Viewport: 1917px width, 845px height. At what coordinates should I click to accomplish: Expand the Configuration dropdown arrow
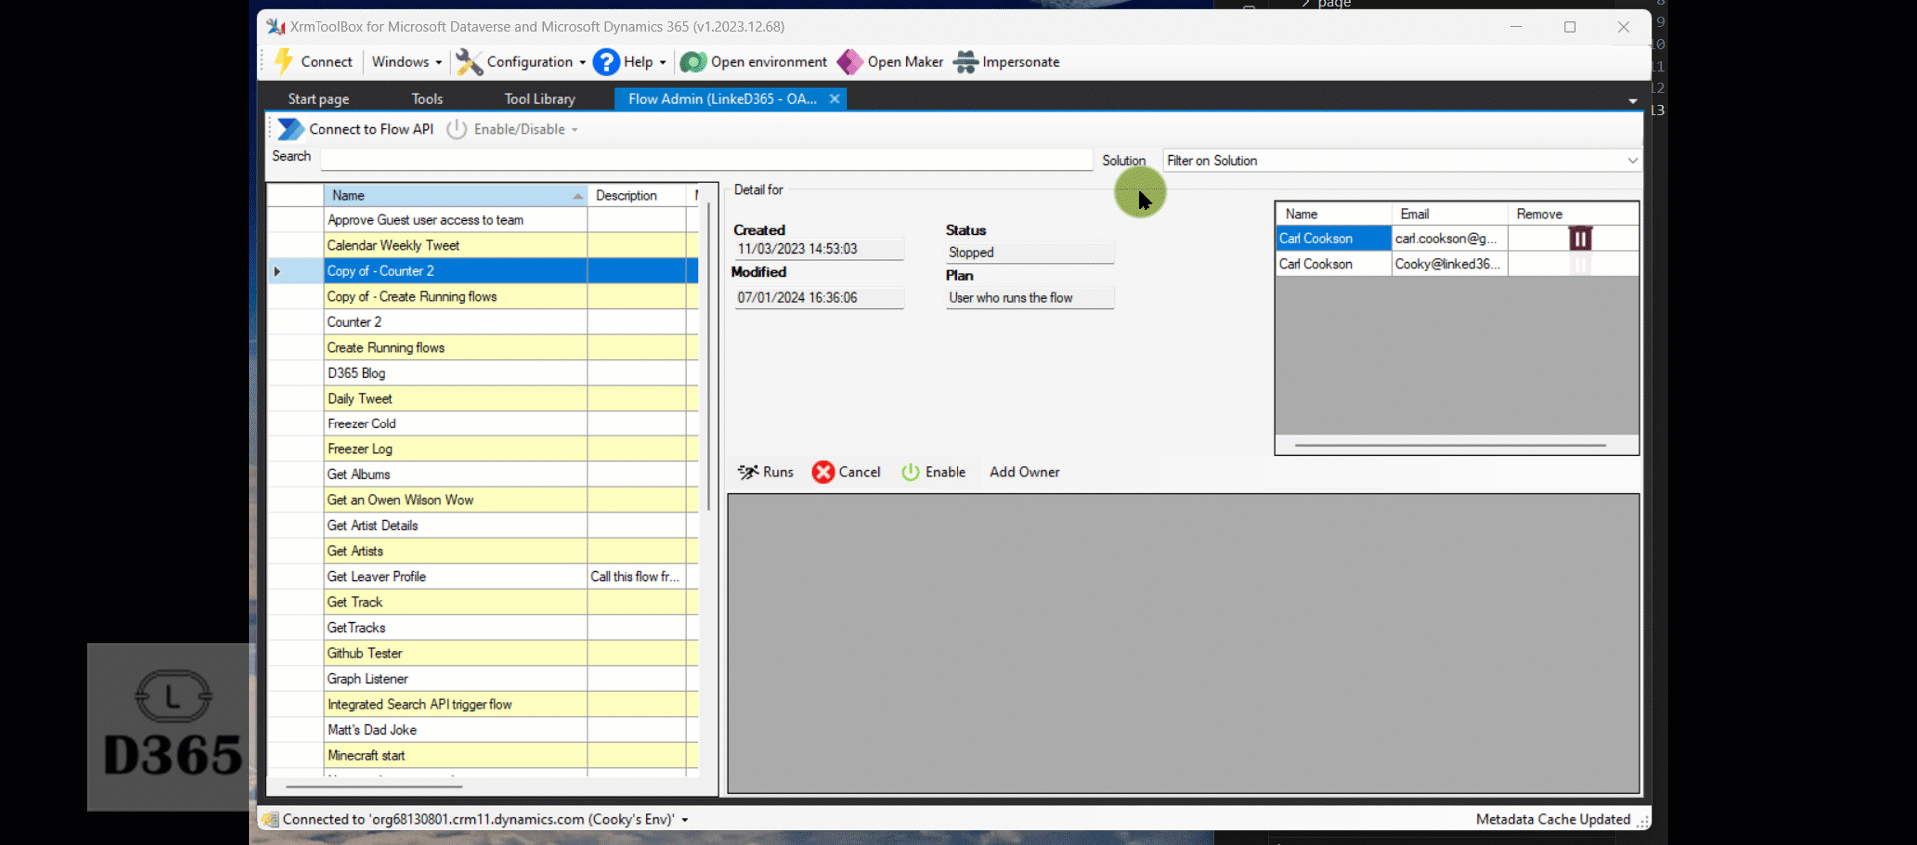point(582,62)
